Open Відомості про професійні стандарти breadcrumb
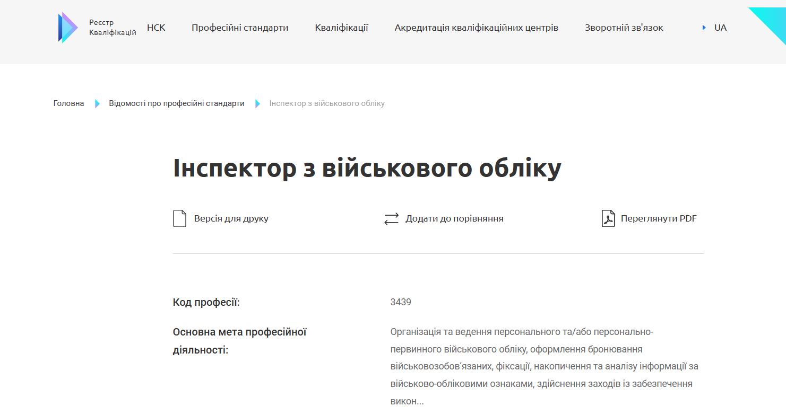The width and height of the screenshot is (786, 415). [177, 103]
